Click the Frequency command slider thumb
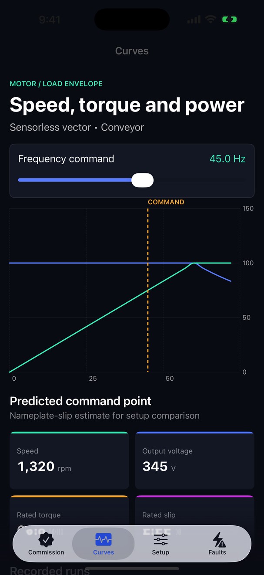 pyautogui.click(x=143, y=180)
